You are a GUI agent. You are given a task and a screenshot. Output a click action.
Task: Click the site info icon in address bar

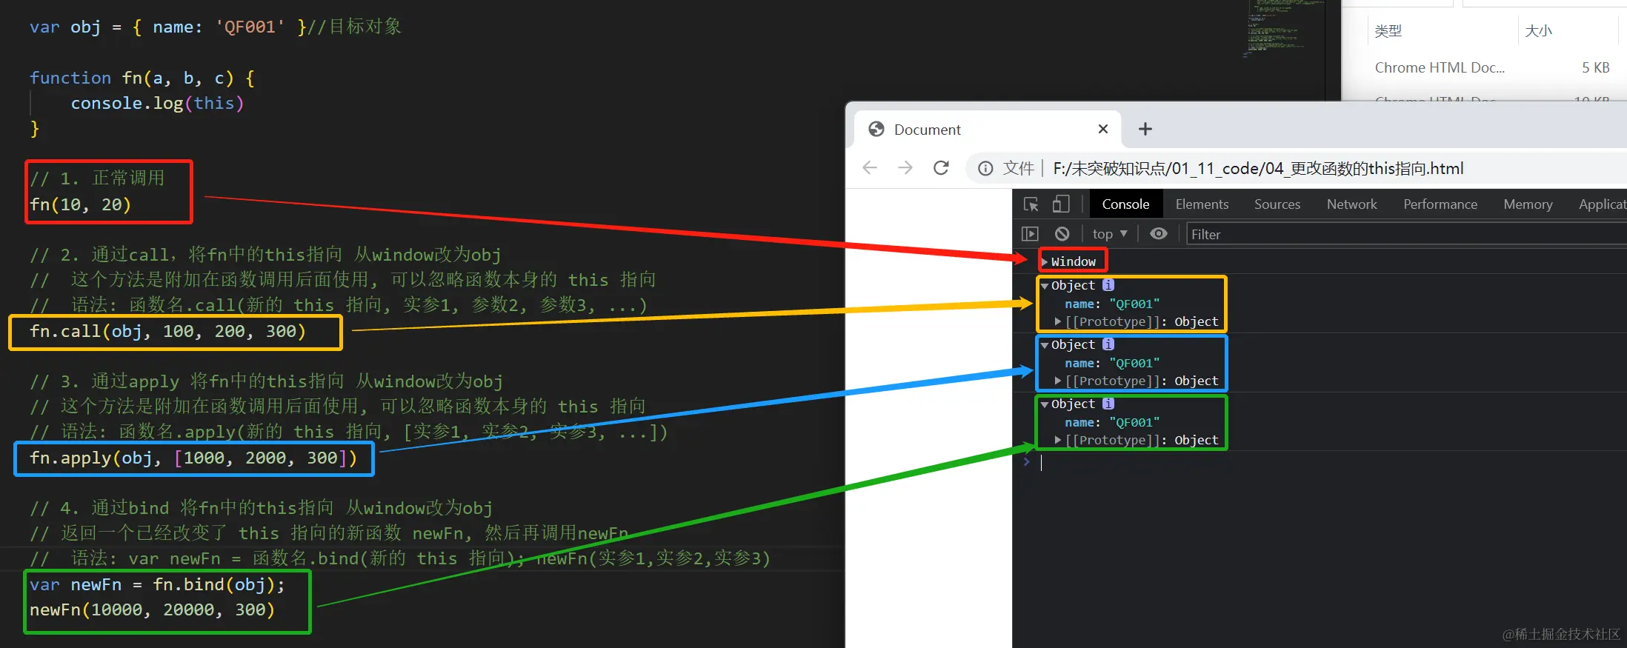[985, 169]
